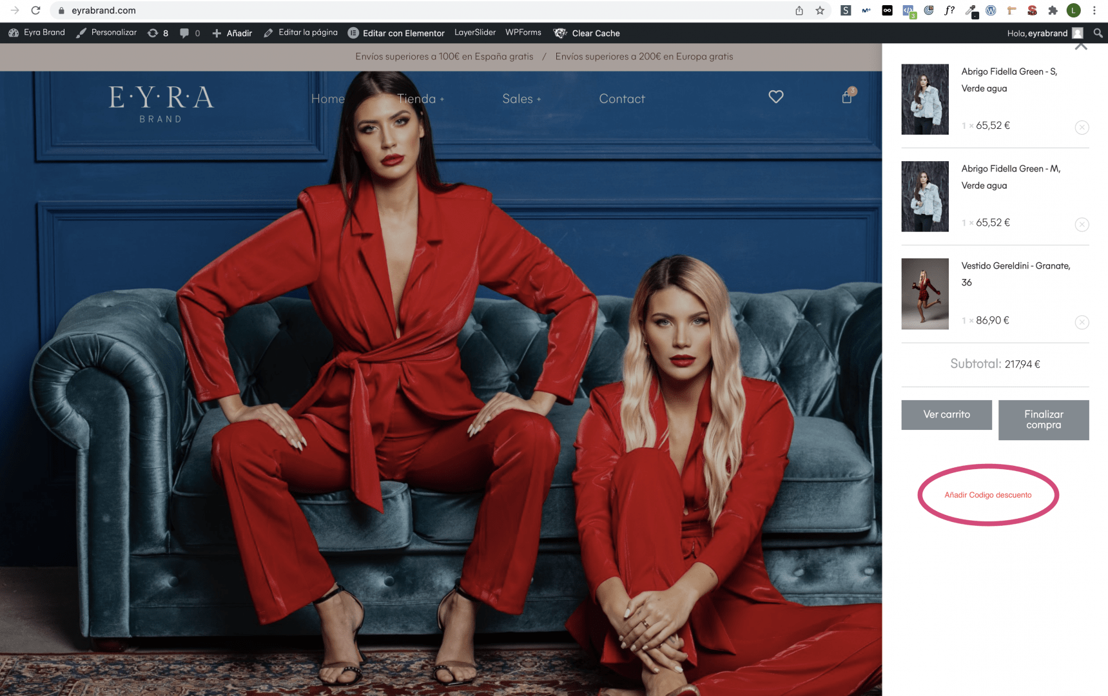Click the padlock site info icon
This screenshot has width=1108, height=696.
point(61,10)
